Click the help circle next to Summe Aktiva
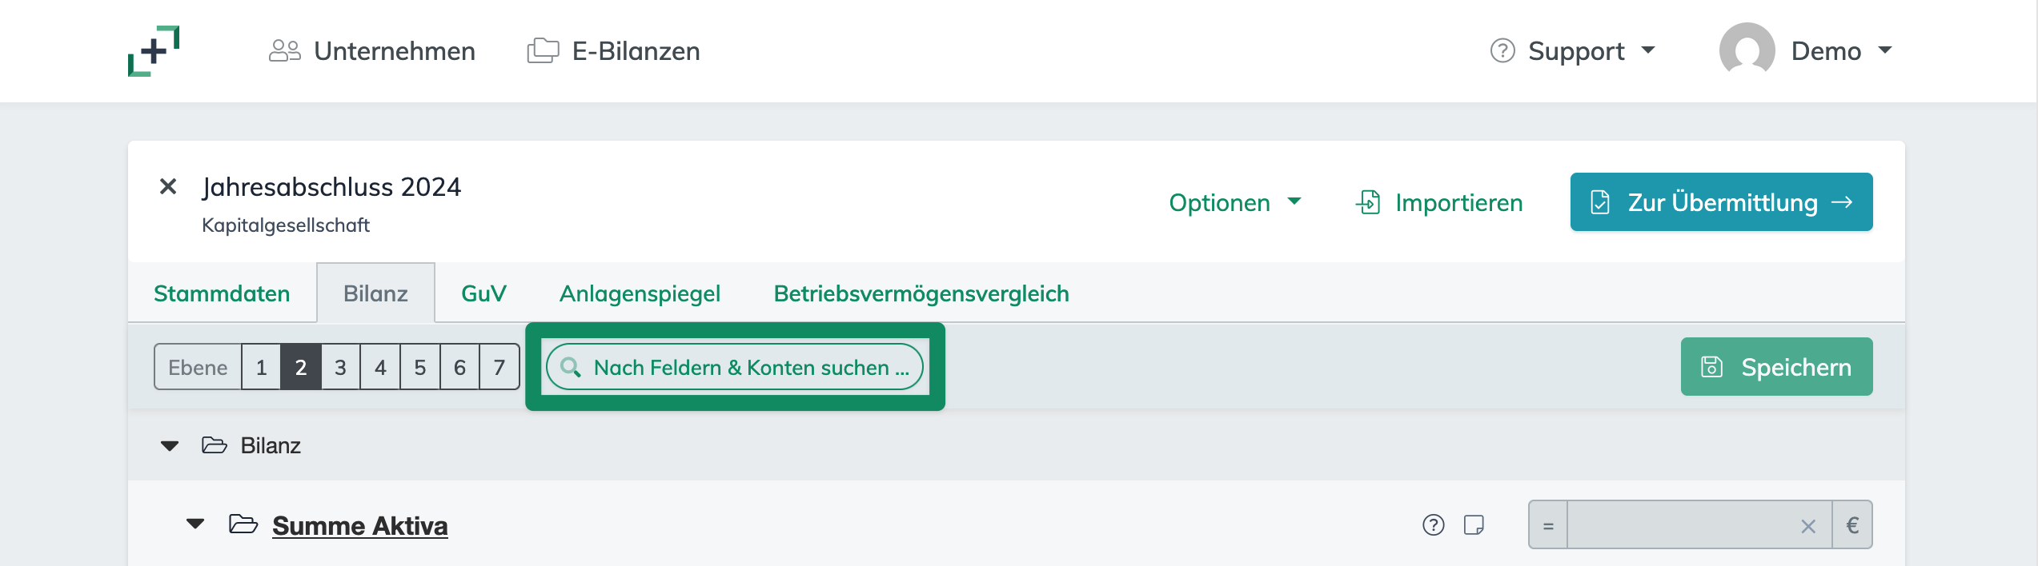This screenshot has width=2038, height=566. 1432,525
